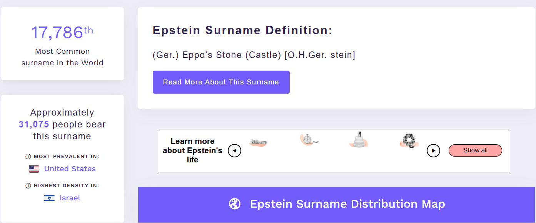This screenshot has height=223, width=536.
Task: Follow the United States link
Action: (70, 169)
